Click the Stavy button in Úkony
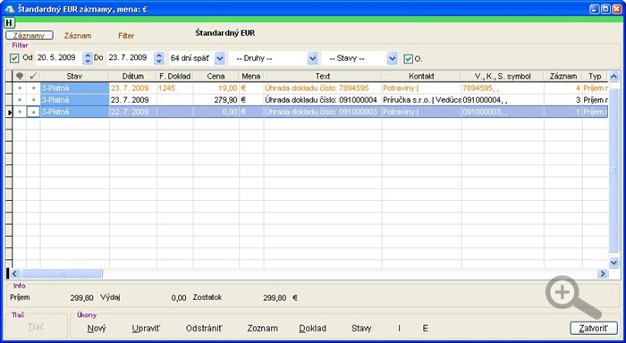The height and width of the screenshot is (343, 626). coord(361,328)
